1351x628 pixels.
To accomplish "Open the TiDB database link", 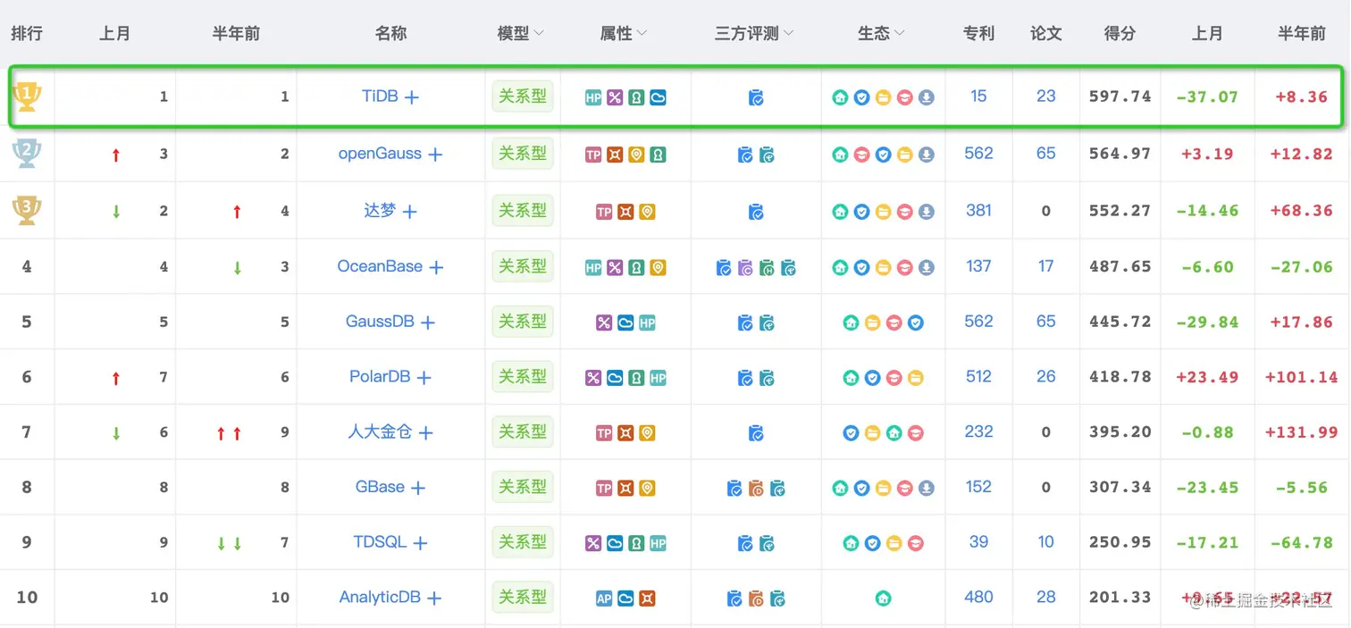I will 380,96.
